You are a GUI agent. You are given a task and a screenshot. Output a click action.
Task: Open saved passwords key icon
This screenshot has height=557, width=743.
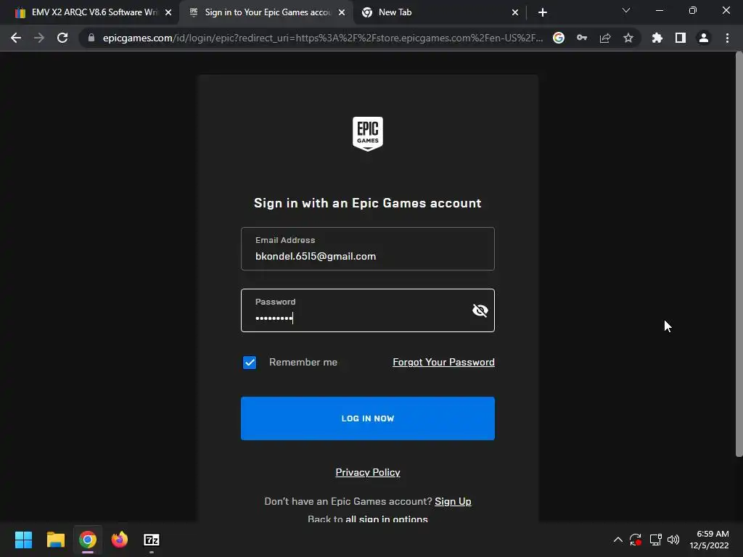(582, 38)
